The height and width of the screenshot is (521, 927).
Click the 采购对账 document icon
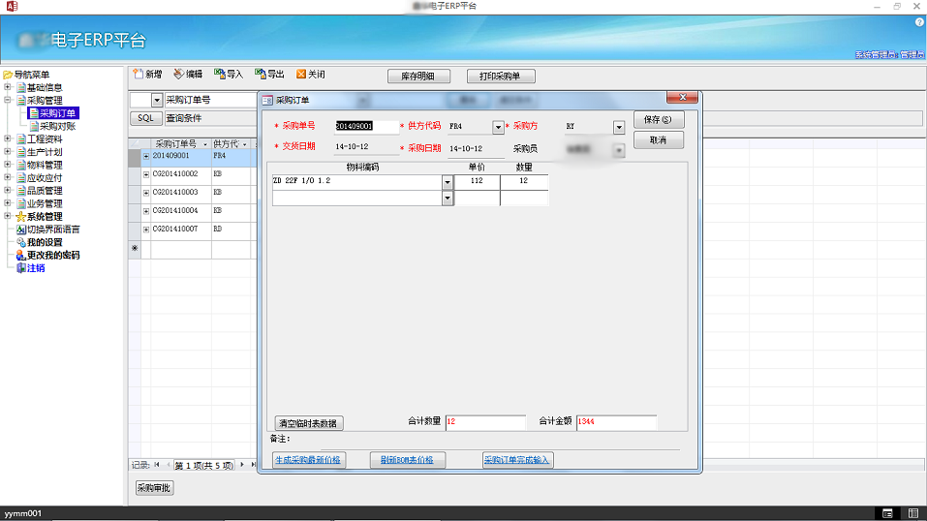[34, 127]
